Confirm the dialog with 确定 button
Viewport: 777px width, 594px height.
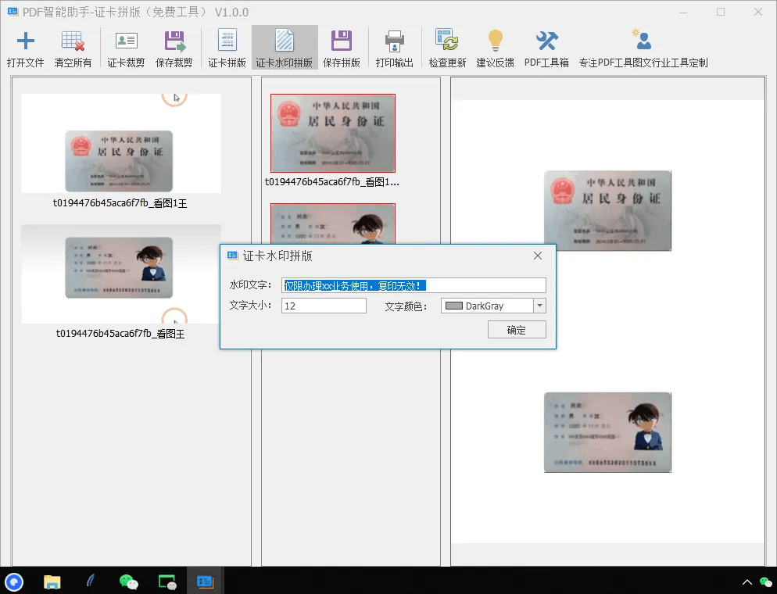(517, 330)
